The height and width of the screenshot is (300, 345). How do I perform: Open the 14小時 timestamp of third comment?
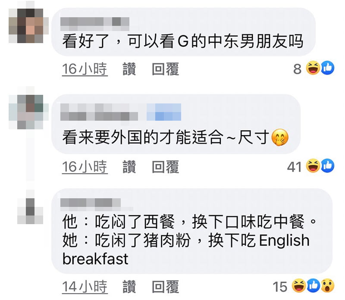(85, 287)
